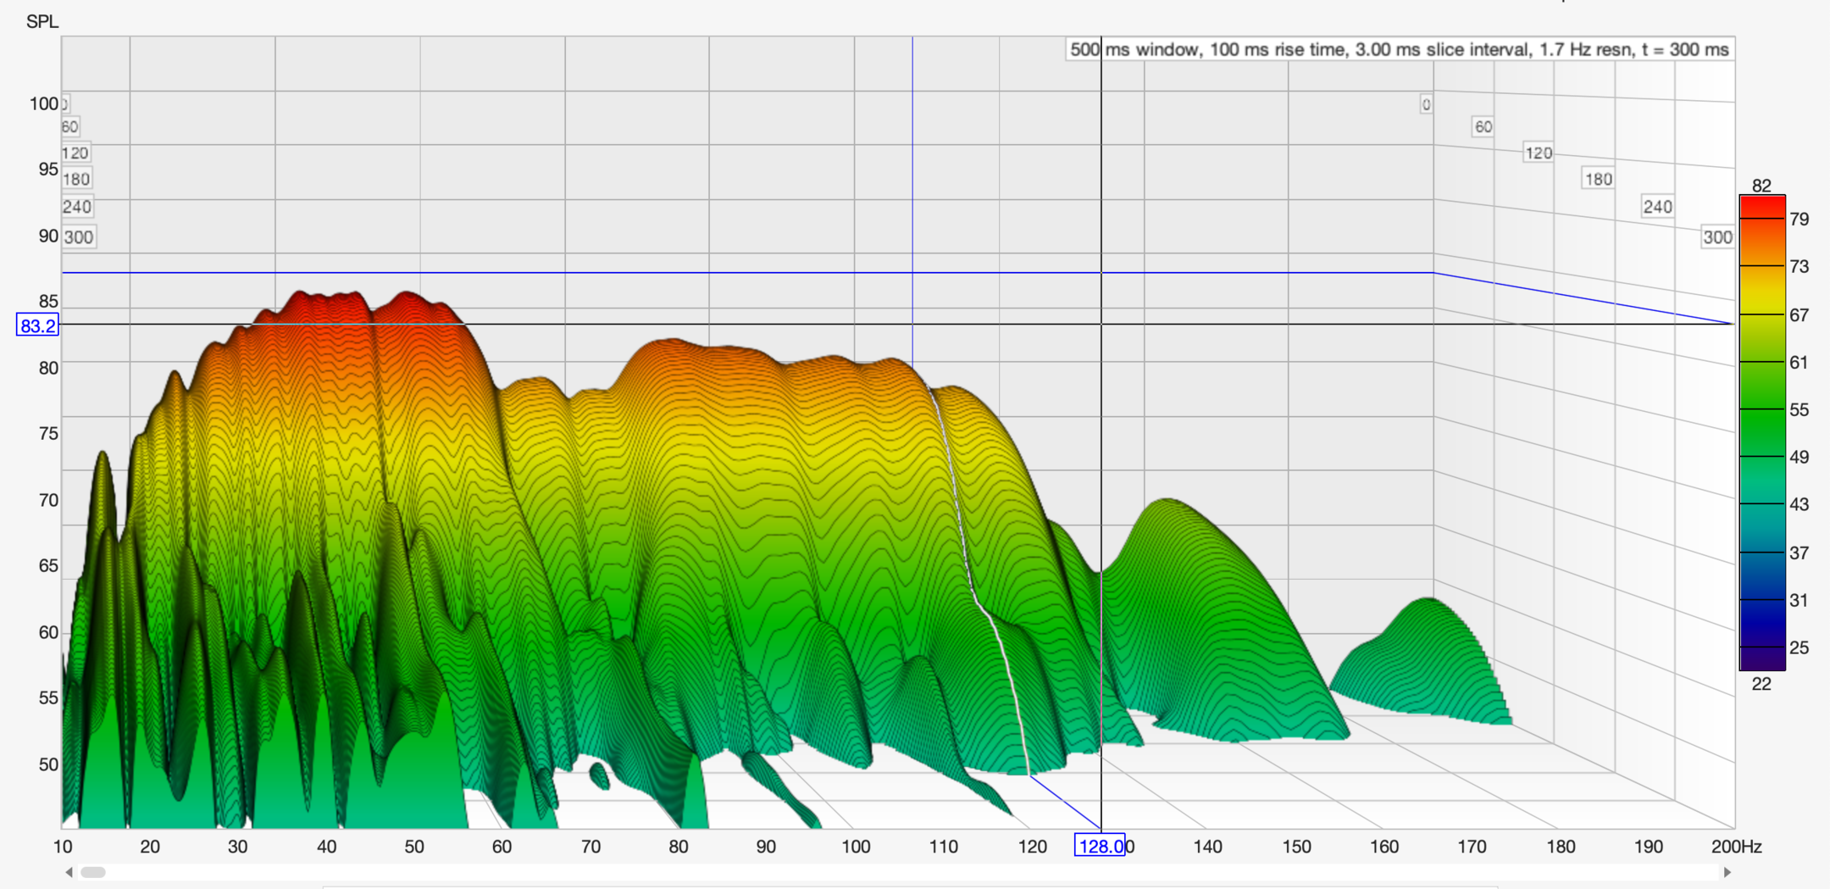The image size is (1830, 889).
Task: Click the 120 time label on right side
Action: pyautogui.click(x=1539, y=153)
